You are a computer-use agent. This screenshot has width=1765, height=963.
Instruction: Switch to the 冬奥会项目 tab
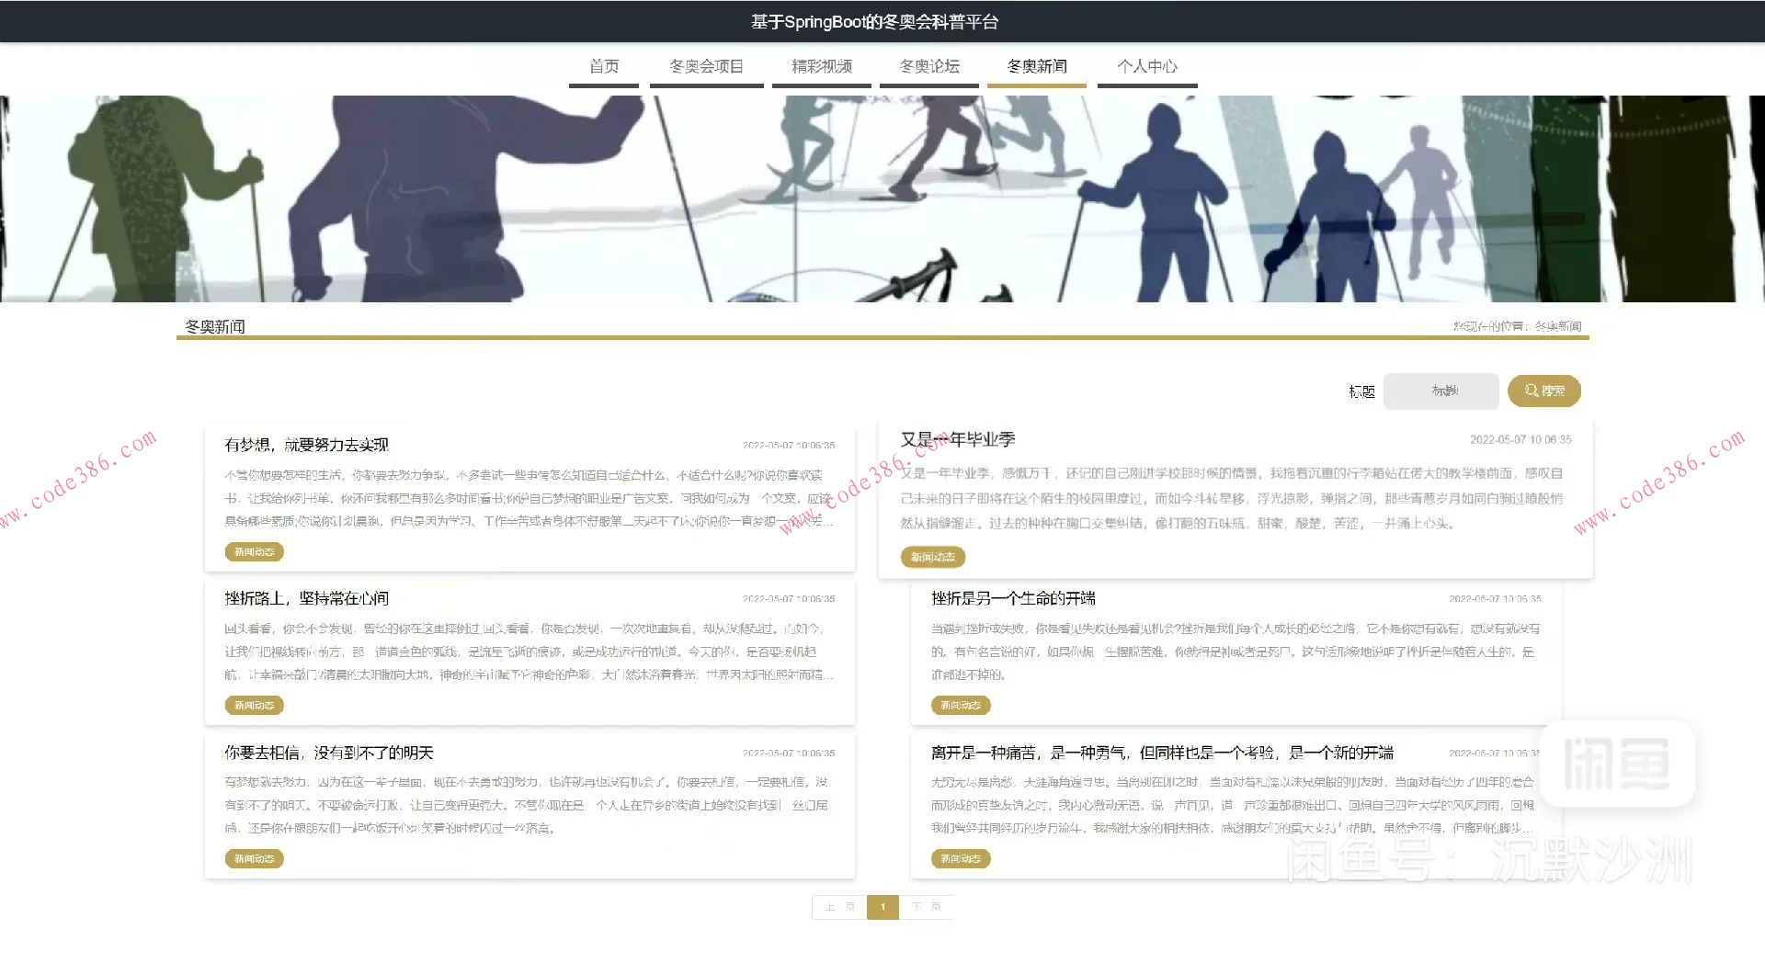point(707,65)
